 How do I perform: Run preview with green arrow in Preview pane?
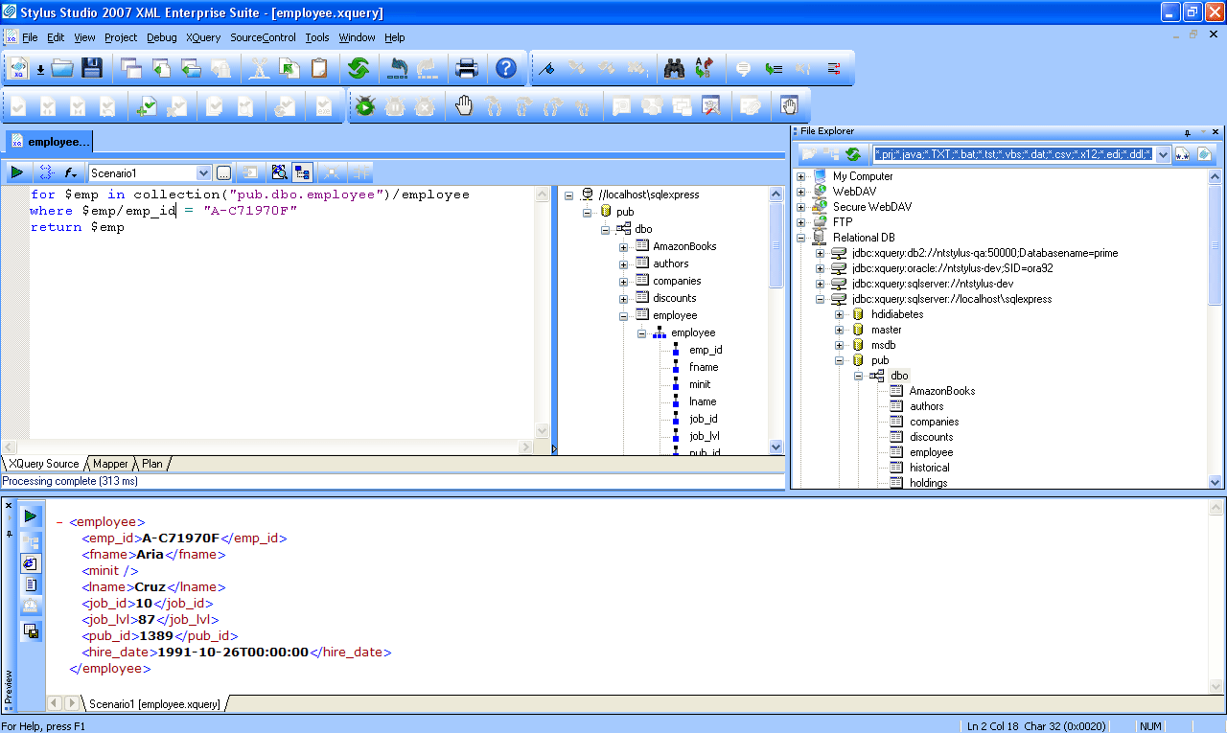[31, 515]
